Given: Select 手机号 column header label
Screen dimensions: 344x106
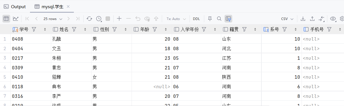Looking at the screenshot, I should click(x=317, y=29).
